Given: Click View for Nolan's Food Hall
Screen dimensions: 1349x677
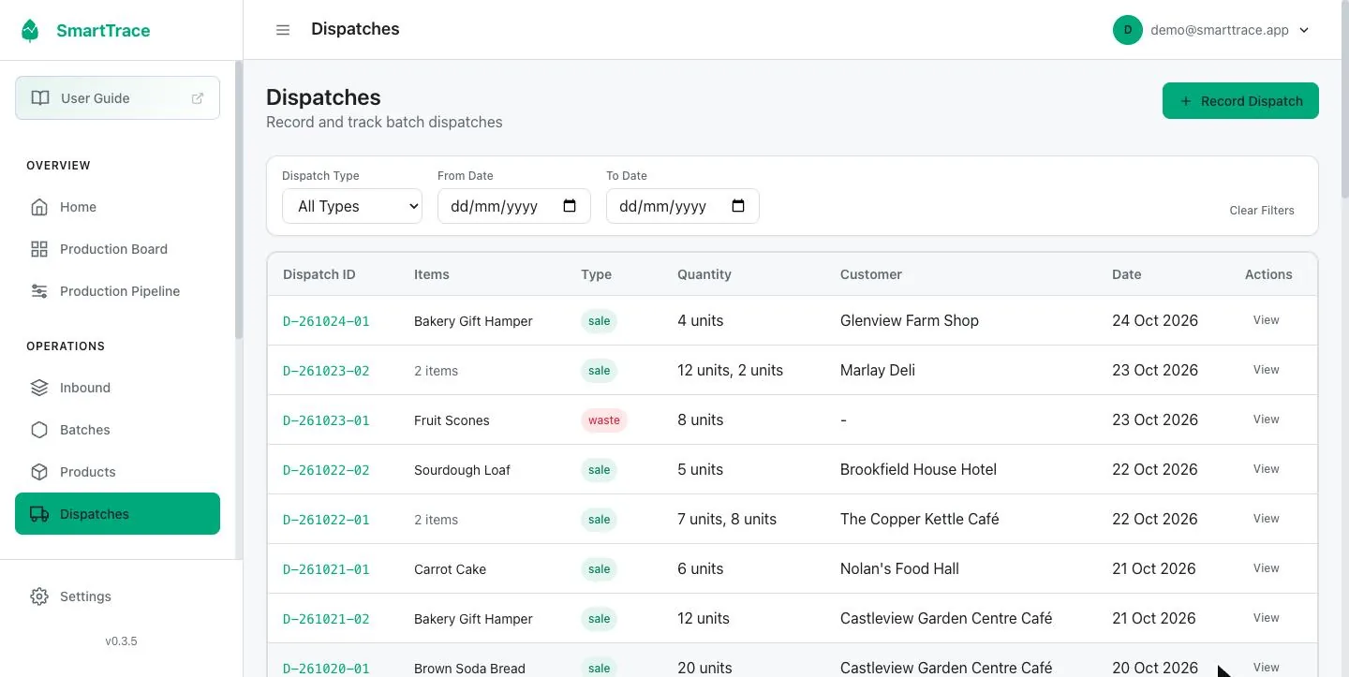Looking at the screenshot, I should pyautogui.click(x=1266, y=568).
